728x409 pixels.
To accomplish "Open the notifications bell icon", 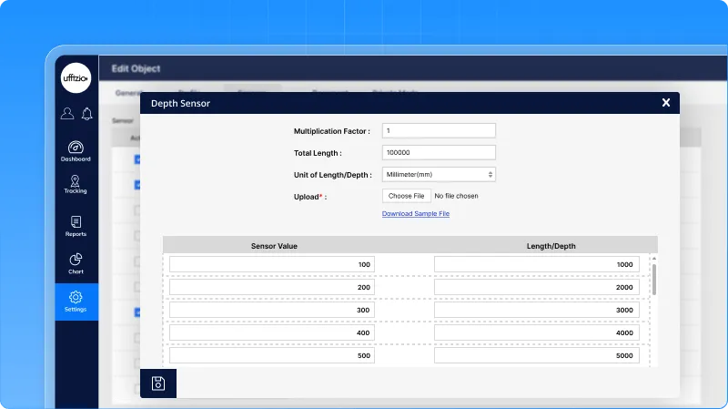I will (x=87, y=114).
